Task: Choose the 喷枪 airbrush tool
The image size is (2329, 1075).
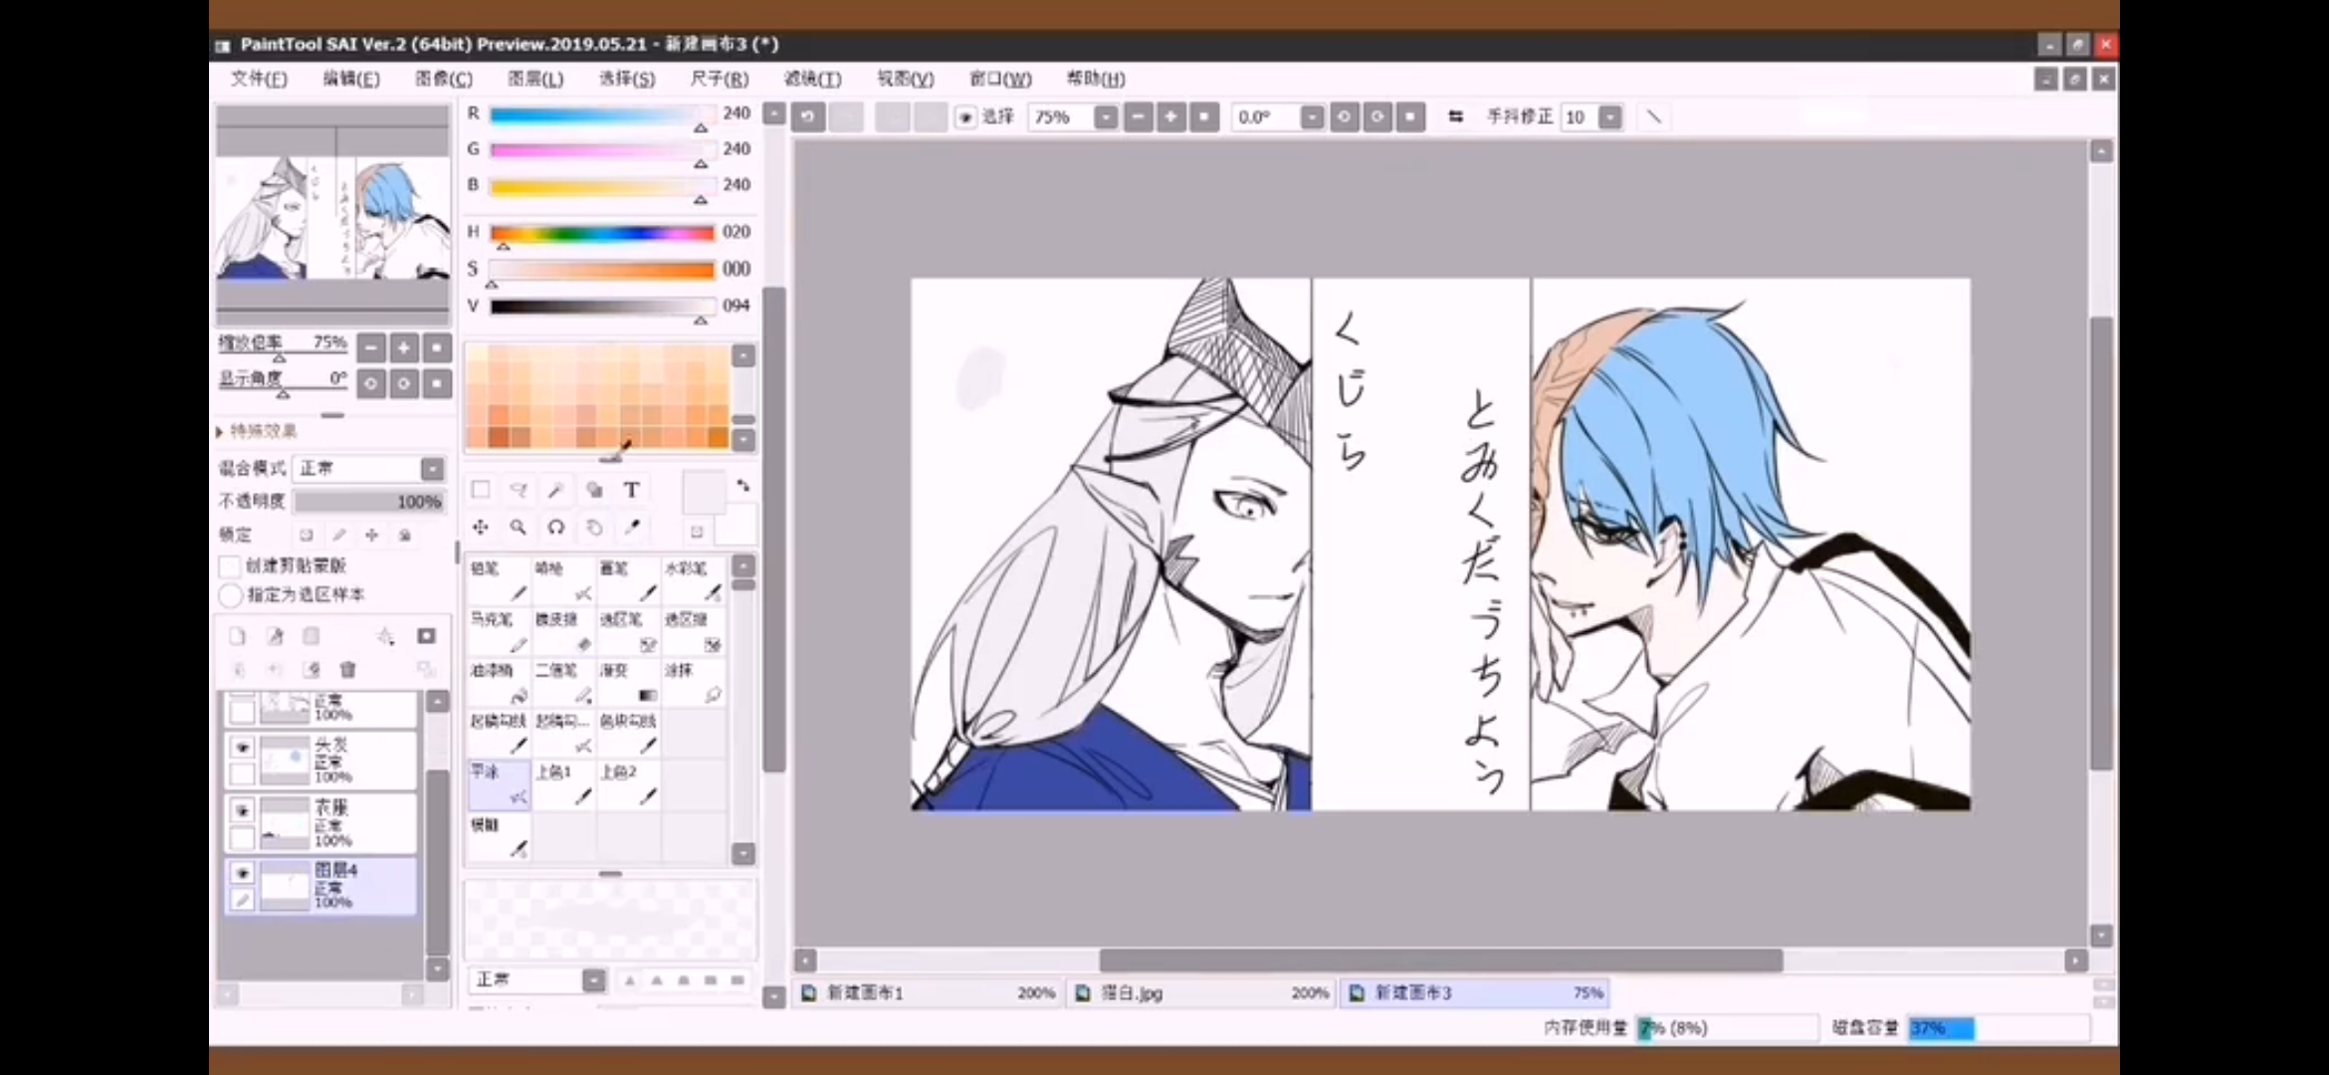Action: [563, 580]
